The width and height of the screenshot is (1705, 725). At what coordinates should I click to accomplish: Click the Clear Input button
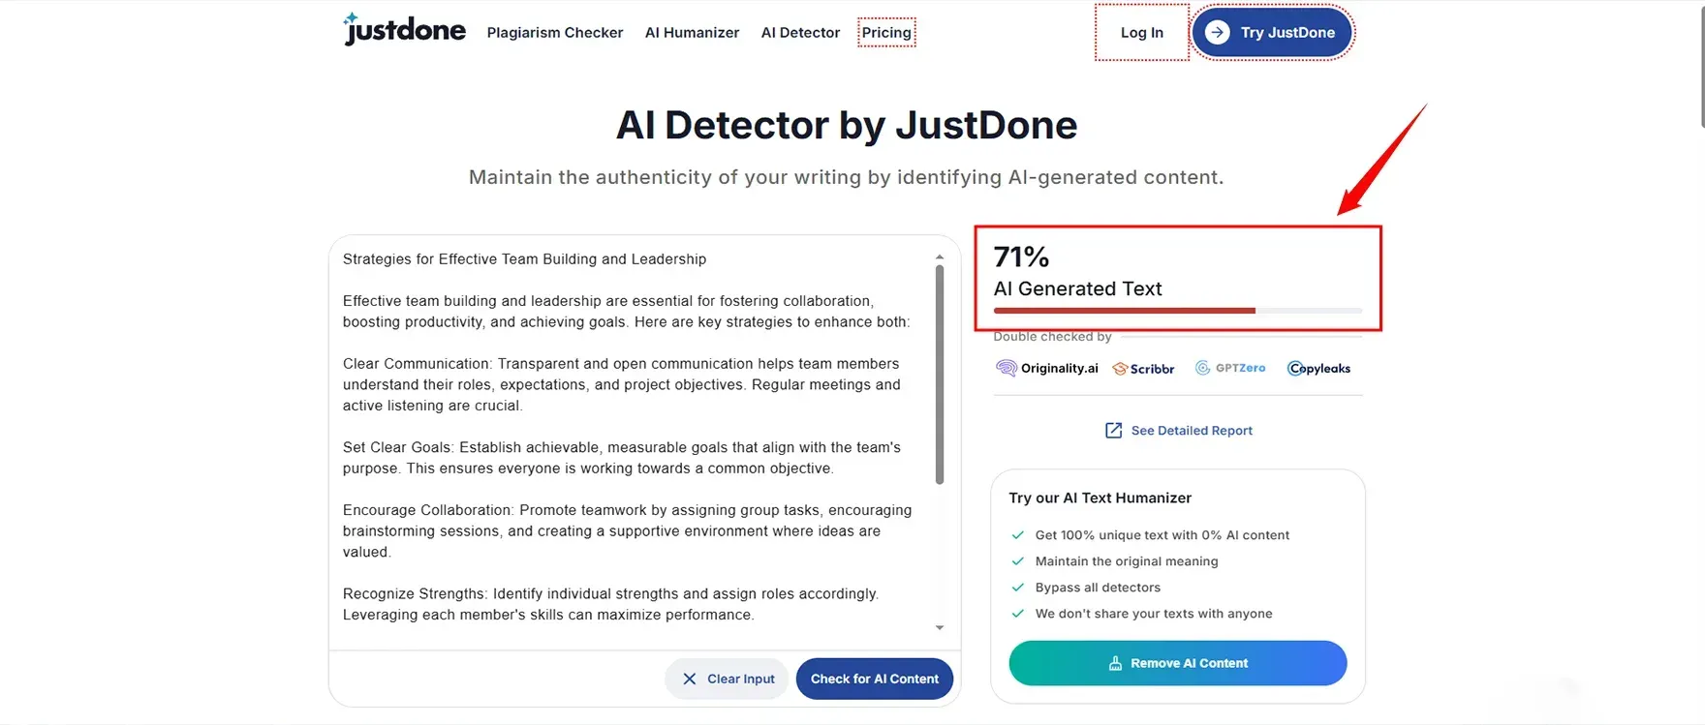click(x=728, y=679)
